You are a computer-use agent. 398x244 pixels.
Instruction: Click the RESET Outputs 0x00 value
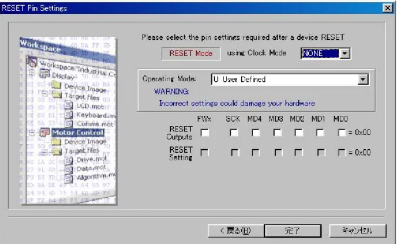pyautogui.click(x=359, y=132)
